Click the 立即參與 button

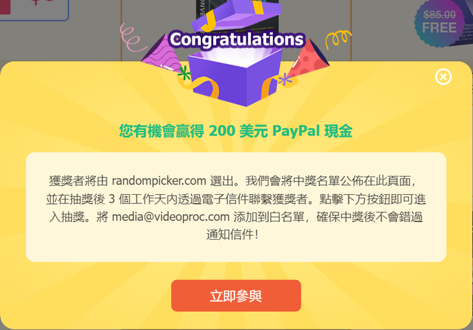(x=236, y=296)
